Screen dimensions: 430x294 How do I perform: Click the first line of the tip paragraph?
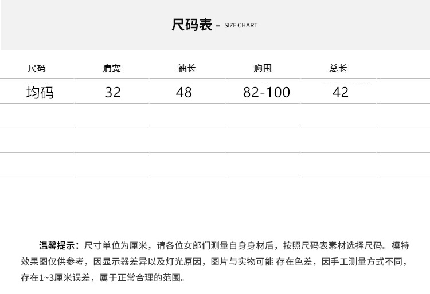click(x=224, y=245)
